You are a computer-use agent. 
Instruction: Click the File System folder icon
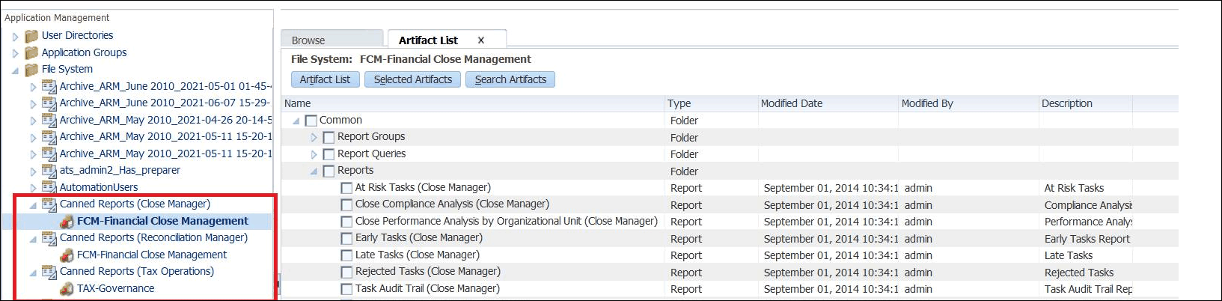31,70
